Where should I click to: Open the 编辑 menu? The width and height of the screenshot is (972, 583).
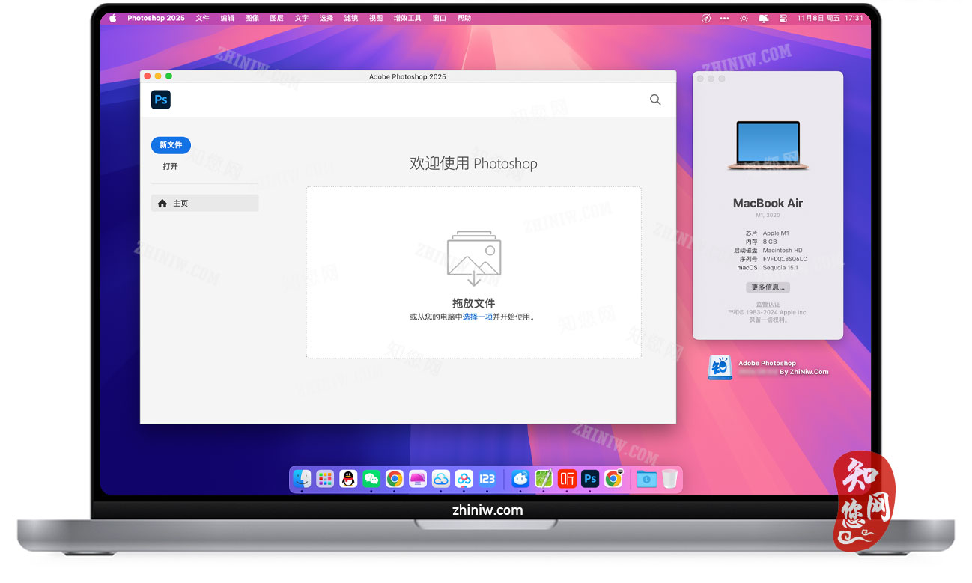228,18
